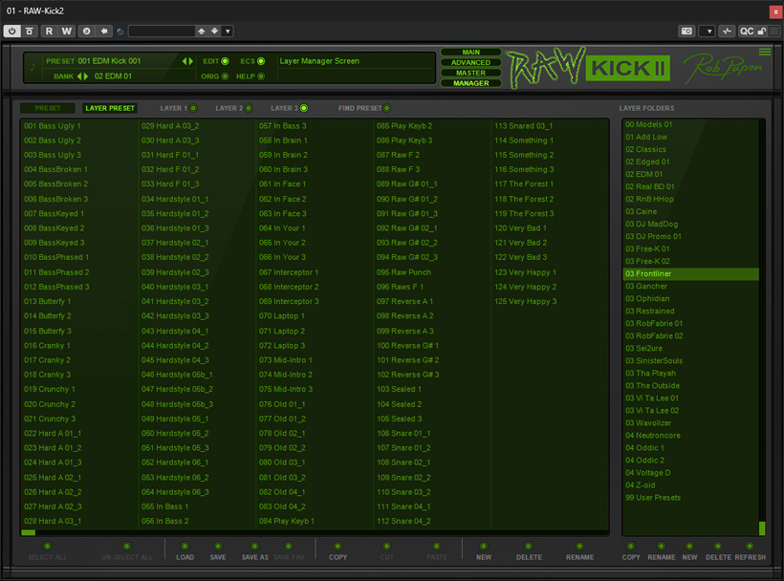
Task: Step to previous or next preset arrows
Action: pyautogui.click(x=187, y=61)
